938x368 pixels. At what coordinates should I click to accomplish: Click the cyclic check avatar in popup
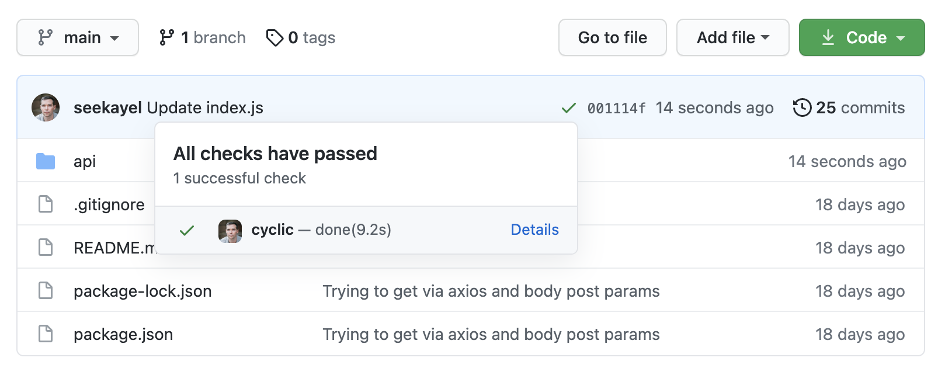click(230, 231)
